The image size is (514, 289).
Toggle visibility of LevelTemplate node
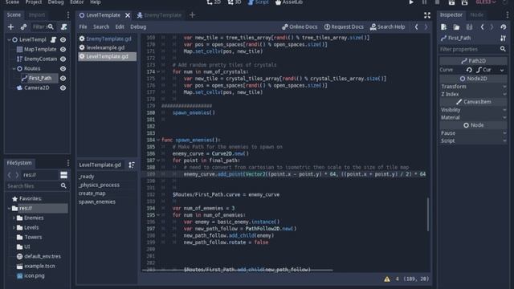coord(63,39)
